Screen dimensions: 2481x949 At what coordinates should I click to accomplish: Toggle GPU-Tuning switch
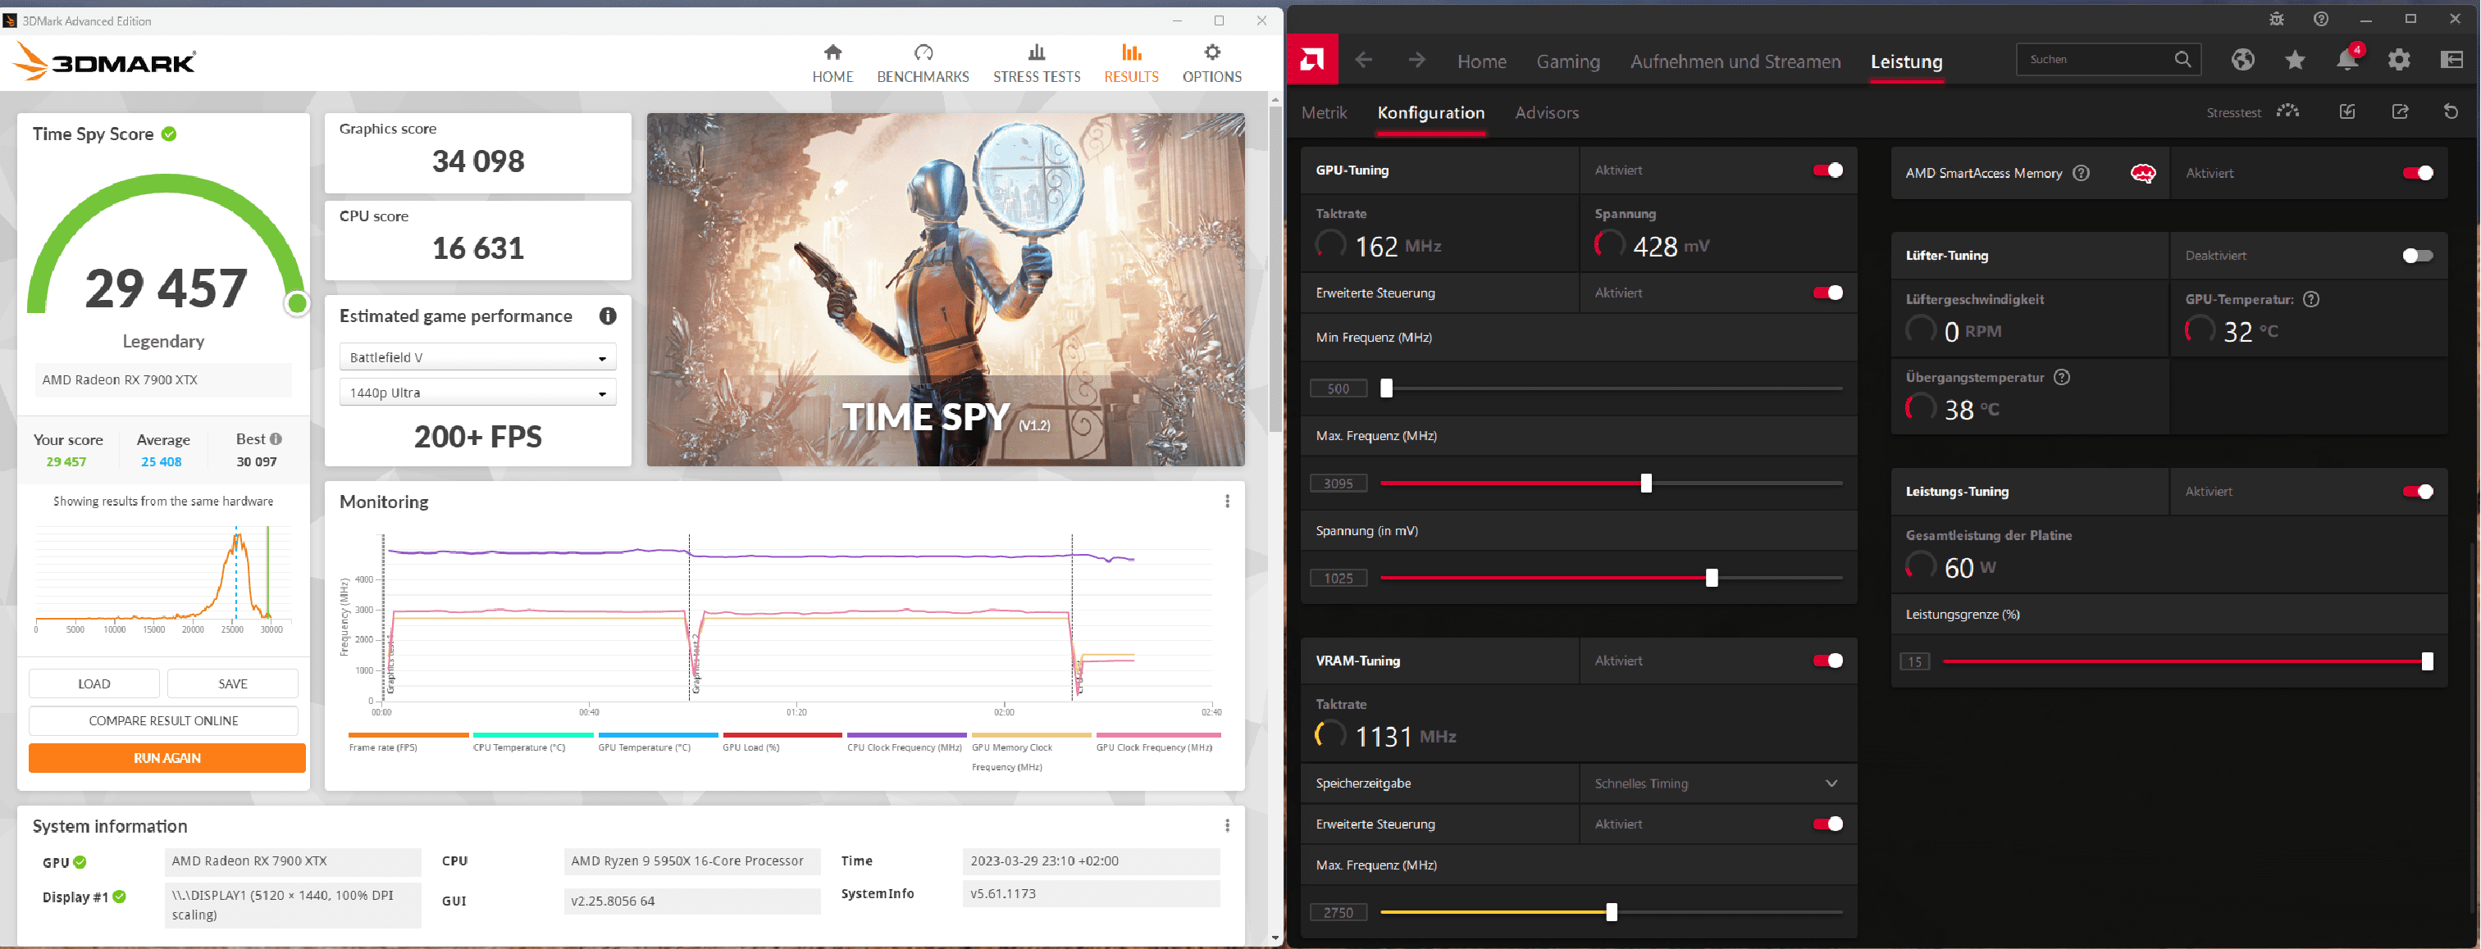point(1828,170)
